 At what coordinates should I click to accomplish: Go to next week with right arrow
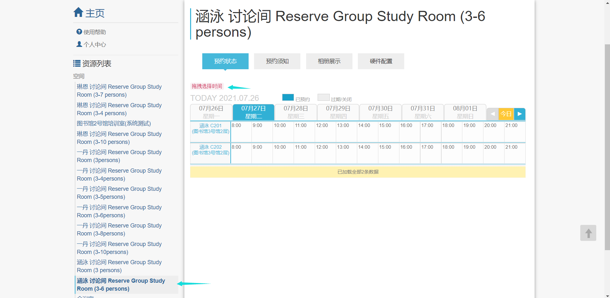tap(520, 114)
